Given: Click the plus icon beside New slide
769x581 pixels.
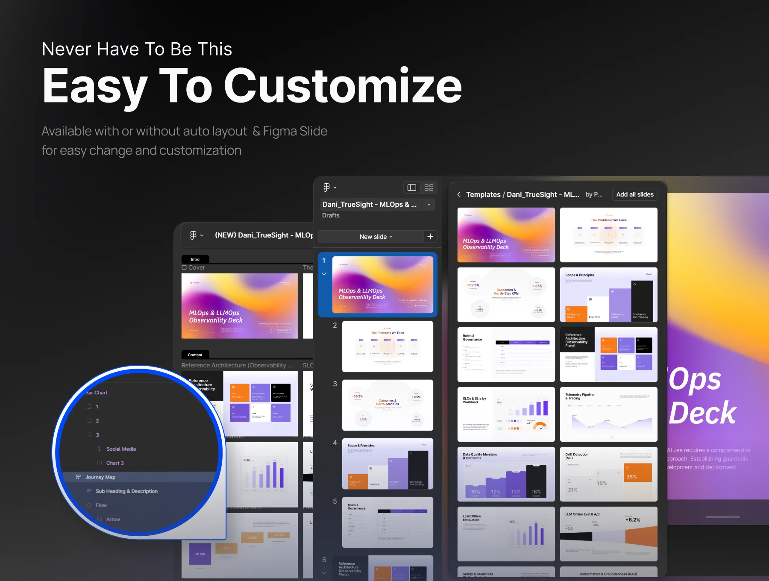Looking at the screenshot, I should [x=430, y=237].
